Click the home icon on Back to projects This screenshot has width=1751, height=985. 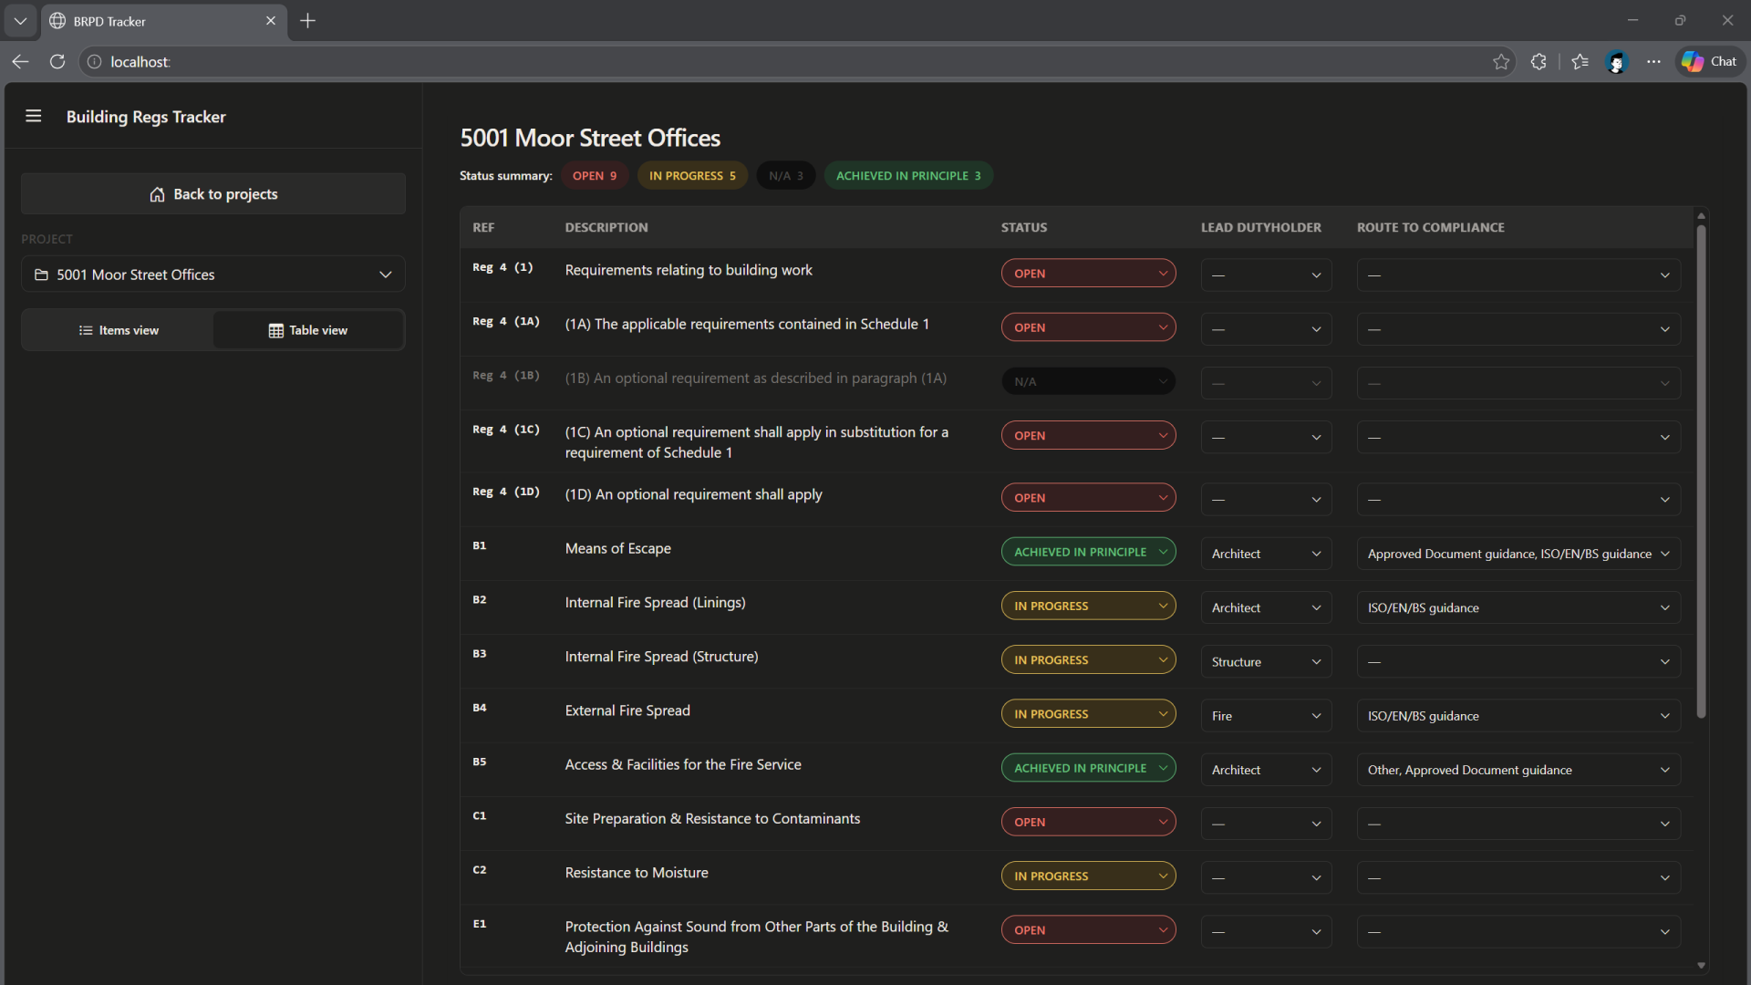click(156, 194)
